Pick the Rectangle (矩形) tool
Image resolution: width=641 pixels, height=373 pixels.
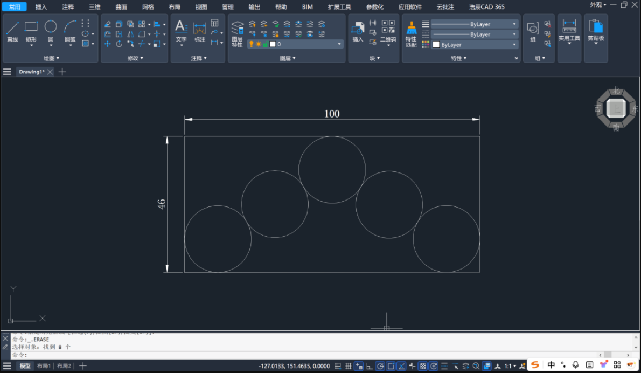coord(31,31)
